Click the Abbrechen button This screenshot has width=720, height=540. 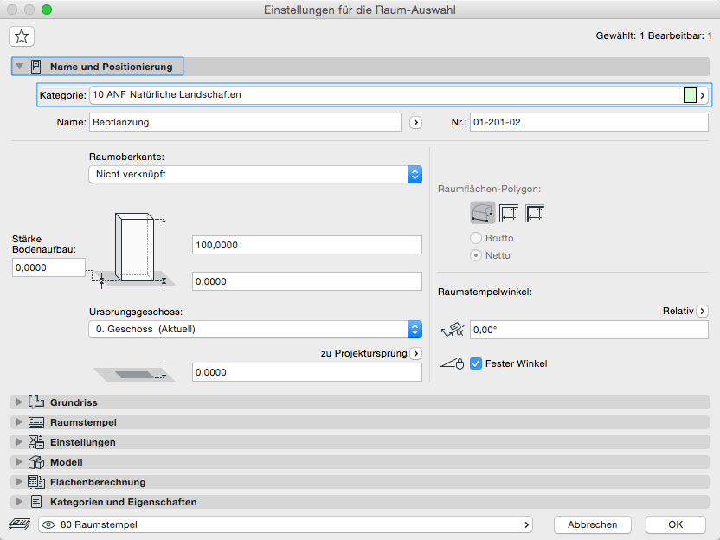coord(592,524)
